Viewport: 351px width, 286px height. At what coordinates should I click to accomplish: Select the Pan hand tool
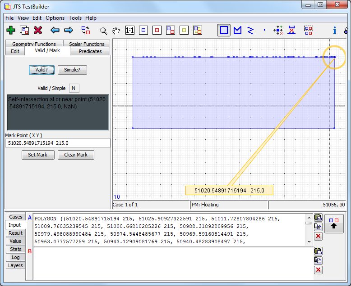(x=116, y=31)
